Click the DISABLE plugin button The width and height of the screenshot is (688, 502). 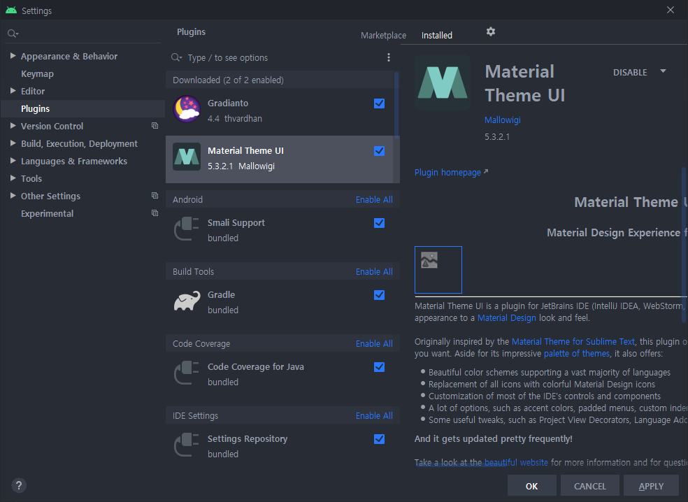click(630, 73)
